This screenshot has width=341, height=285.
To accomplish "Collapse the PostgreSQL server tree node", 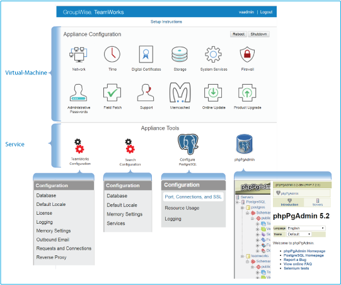I will coord(238,202).
